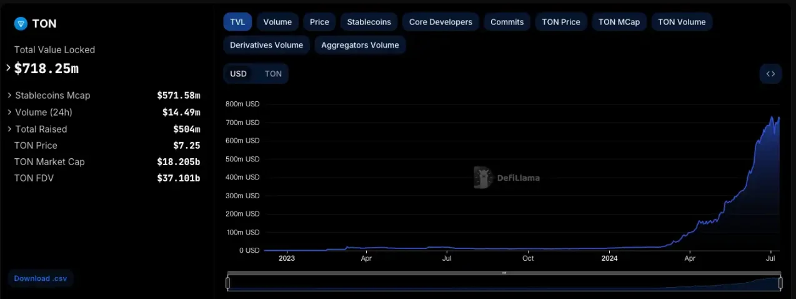Click the right time-range slider handle
Screen dimensions: 796x299
780,283
